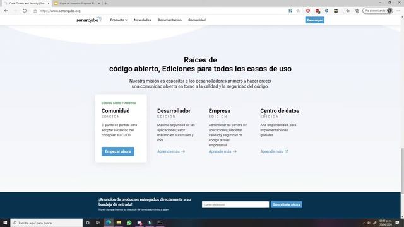404x227 pixels.
Task: Click the Centro de datos heading
Action: pyautogui.click(x=280, y=111)
